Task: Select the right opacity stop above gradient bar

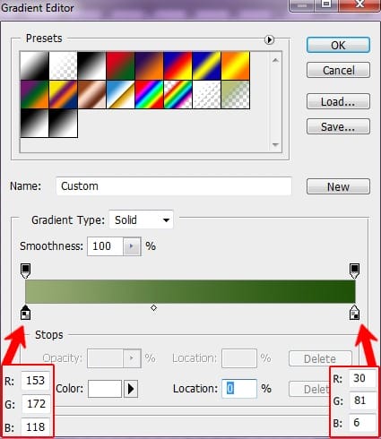Action: pos(354,271)
